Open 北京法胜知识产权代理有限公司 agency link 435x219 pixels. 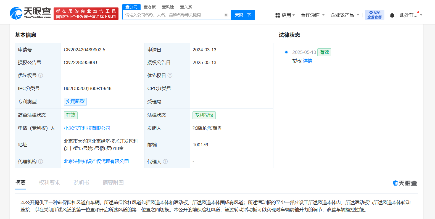click(96, 161)
